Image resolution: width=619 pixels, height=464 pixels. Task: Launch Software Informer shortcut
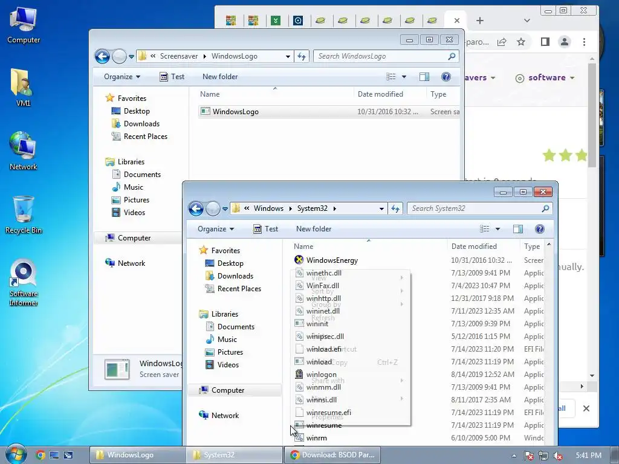(24, 283)
